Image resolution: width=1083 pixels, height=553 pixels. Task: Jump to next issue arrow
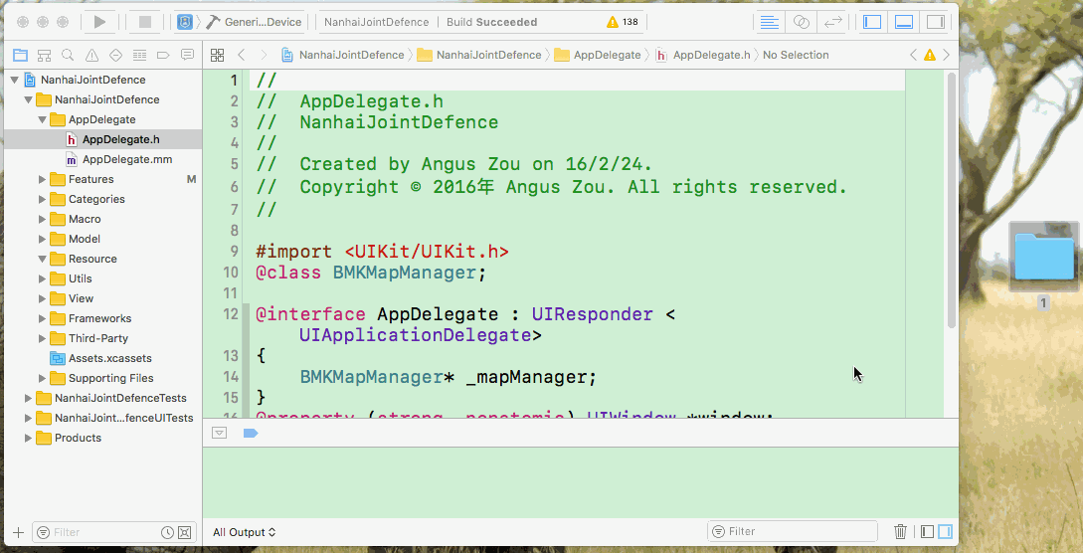[x=946, y=55]
